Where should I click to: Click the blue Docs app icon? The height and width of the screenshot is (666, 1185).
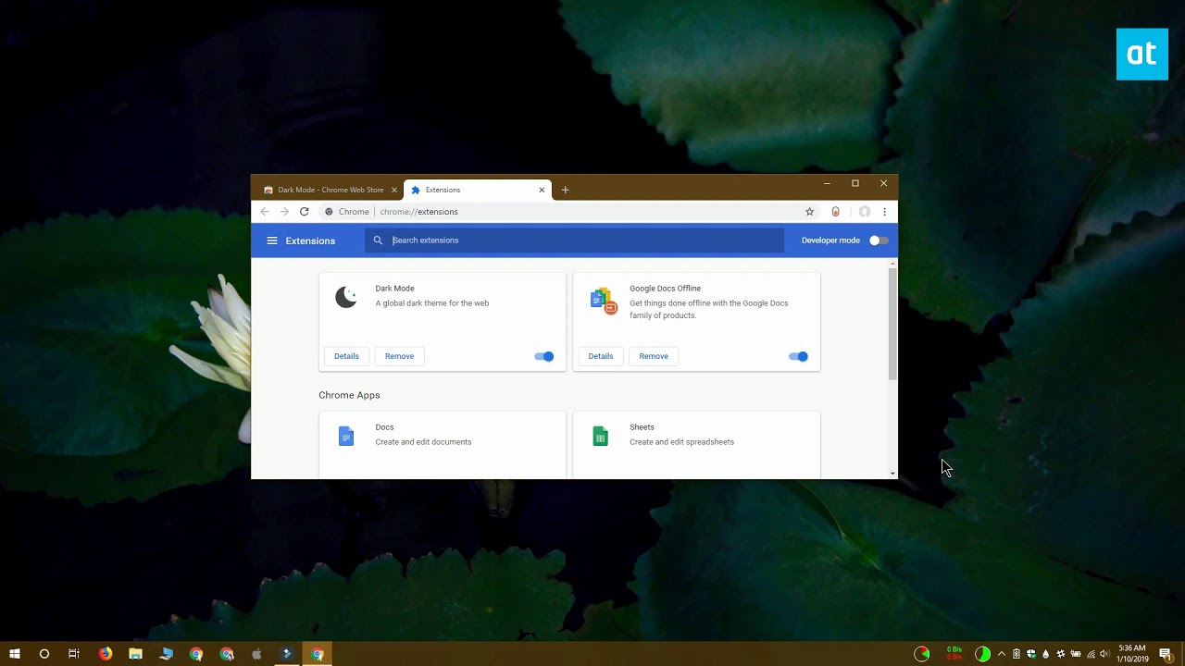click(346, 436)
